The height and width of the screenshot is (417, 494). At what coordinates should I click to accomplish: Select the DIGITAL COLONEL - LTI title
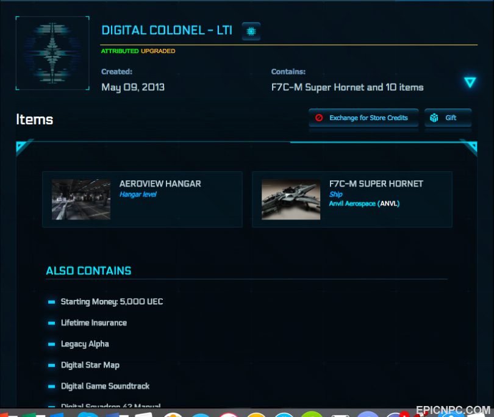click(166, 30)
